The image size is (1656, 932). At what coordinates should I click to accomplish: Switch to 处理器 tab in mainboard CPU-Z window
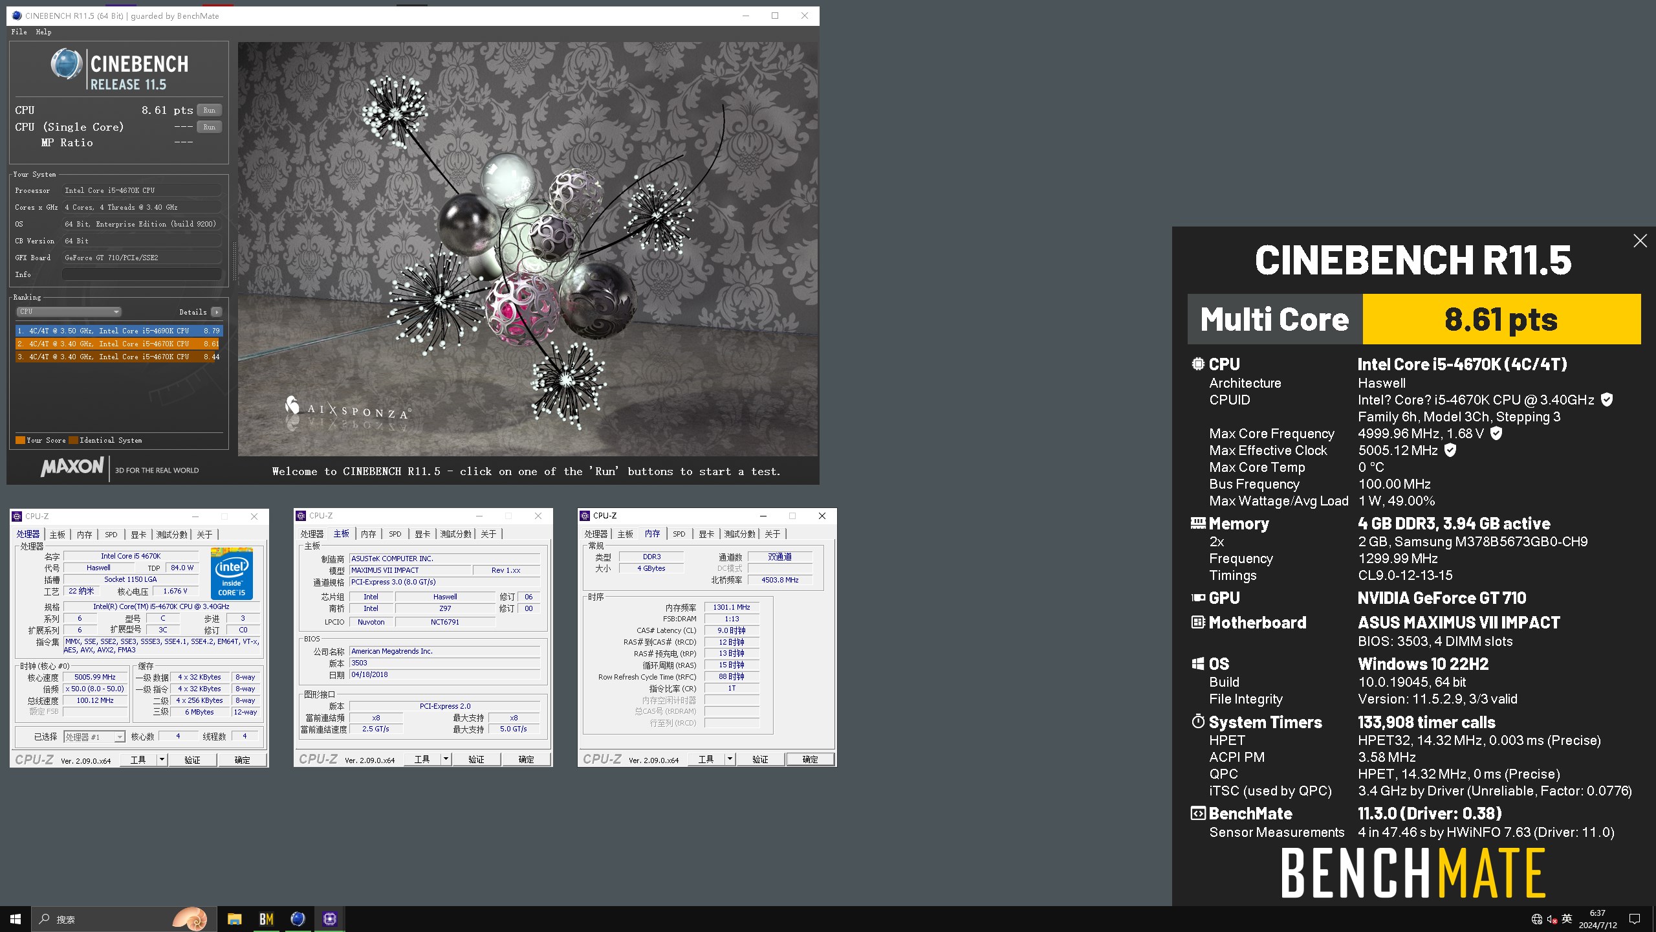tap(312, 534)
